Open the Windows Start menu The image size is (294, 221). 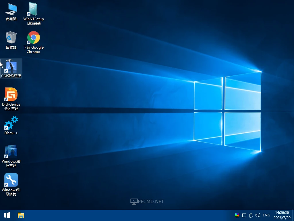coord(7,215)
